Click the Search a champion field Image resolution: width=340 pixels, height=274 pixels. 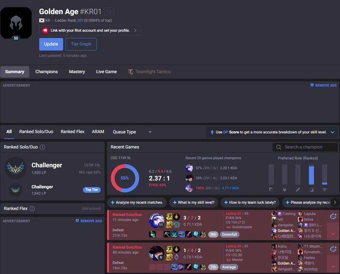[305, 147]
